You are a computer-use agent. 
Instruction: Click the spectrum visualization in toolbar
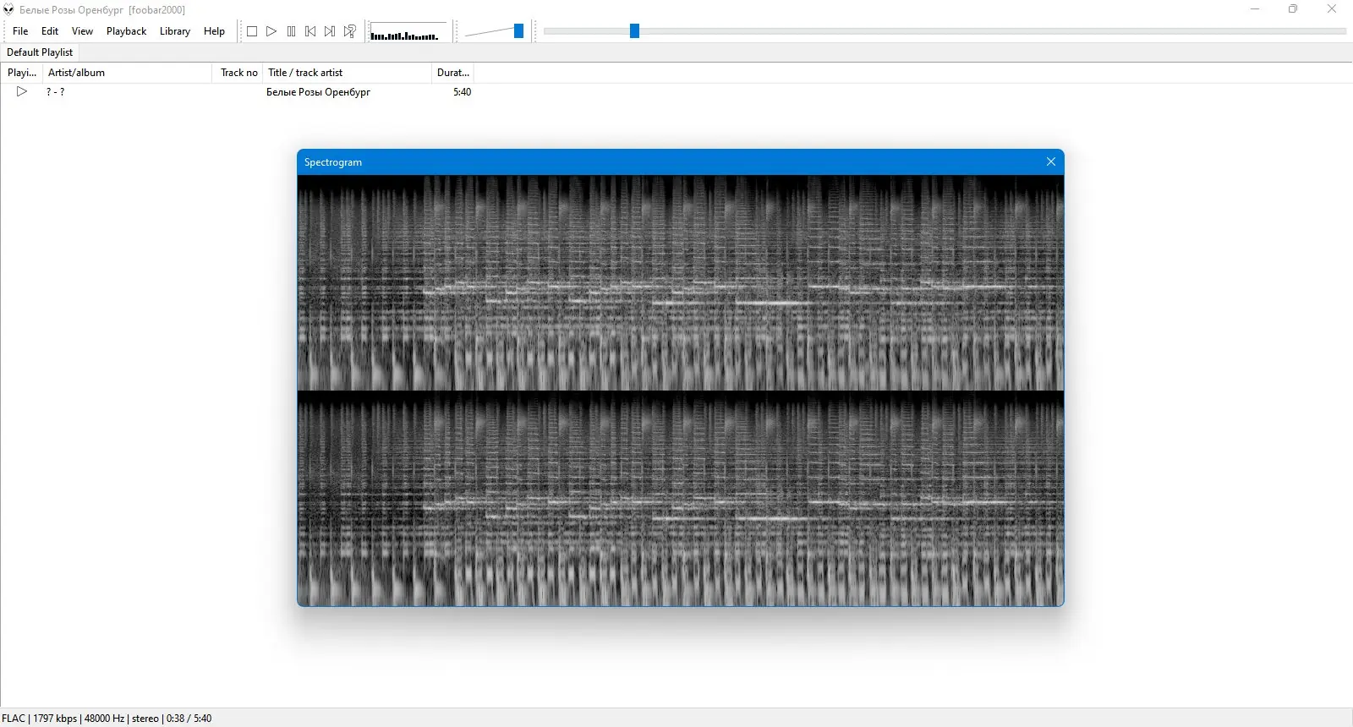[408, 31]
